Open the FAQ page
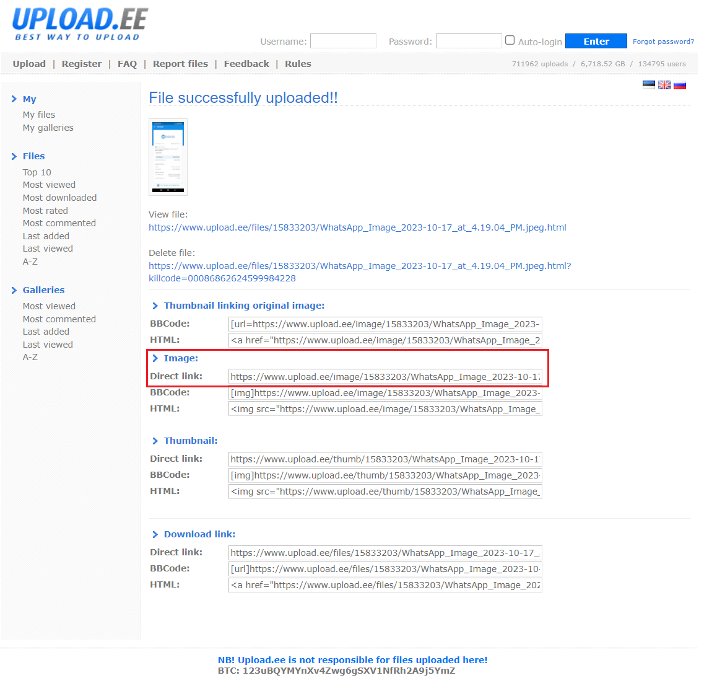704x683 pixels. click(127, 64)
